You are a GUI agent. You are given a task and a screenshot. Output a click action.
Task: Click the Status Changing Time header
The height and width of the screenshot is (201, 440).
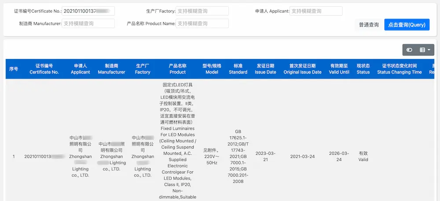pyautogui.click(x=399, y=69)
